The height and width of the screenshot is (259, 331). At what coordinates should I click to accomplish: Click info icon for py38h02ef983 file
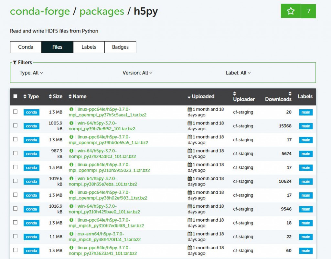point(71,192)
